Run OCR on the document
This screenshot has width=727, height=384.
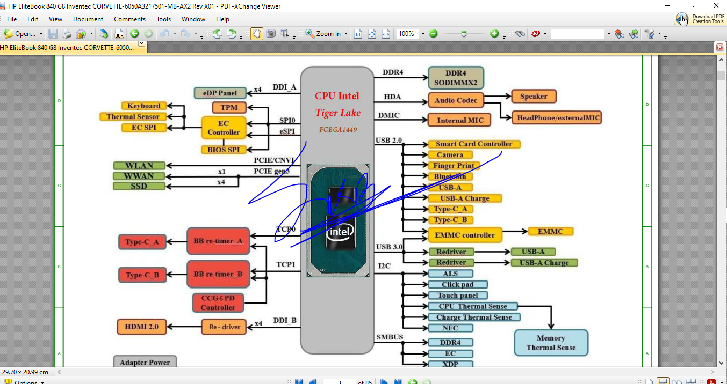click(119, 33)
